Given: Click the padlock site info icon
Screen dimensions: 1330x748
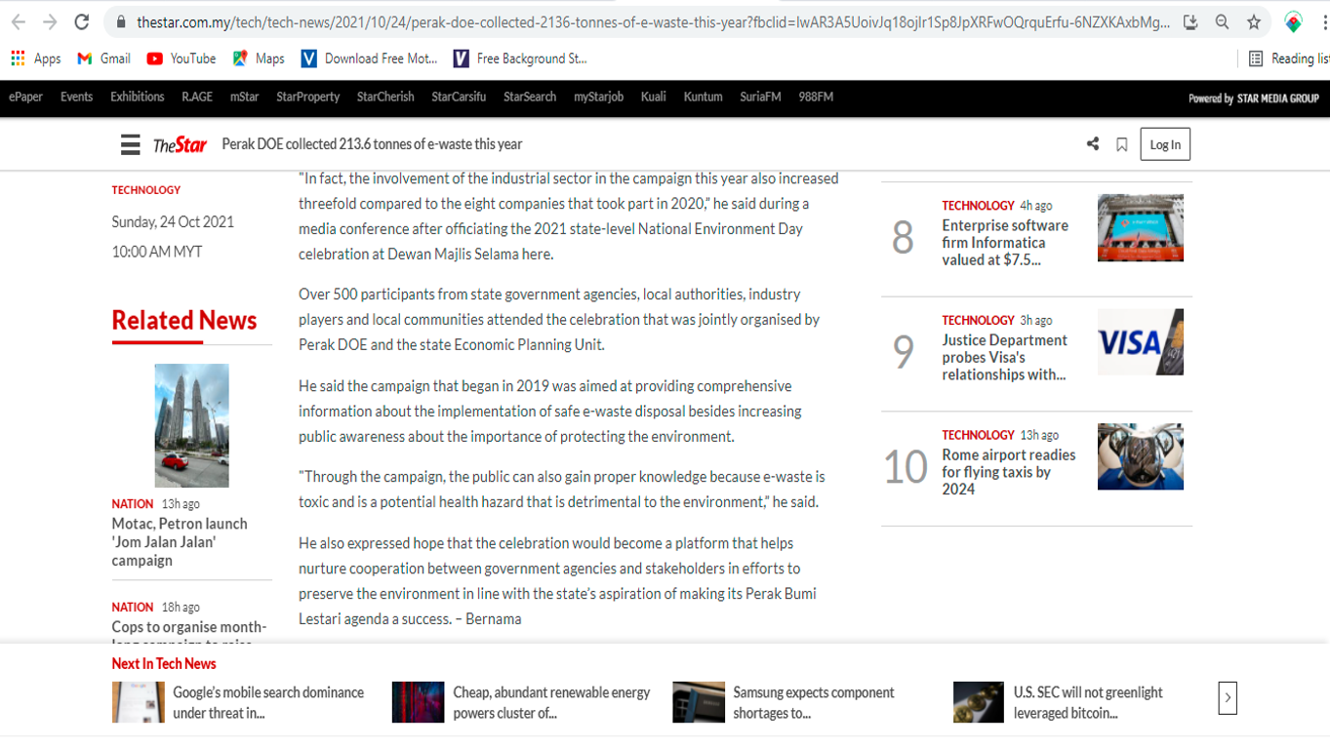Looking at the screenshot, I should [x=121, y=21].
